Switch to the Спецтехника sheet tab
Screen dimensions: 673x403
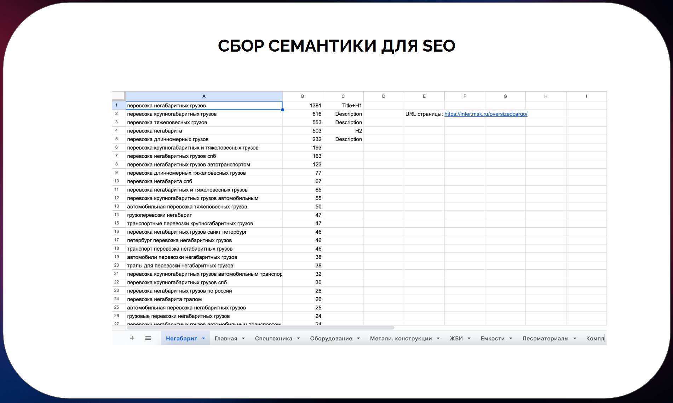click(273, 339)
